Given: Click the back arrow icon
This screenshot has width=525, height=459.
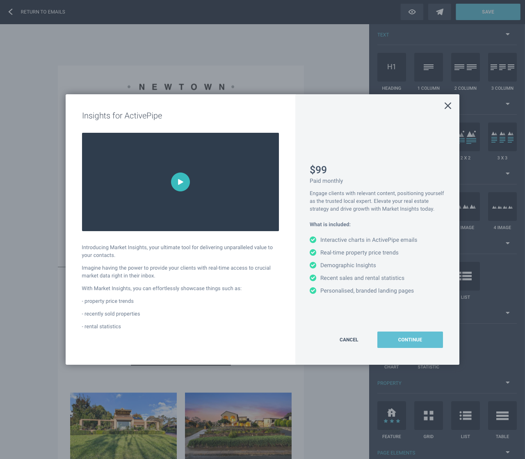Looking at the screenshot, I should [x=11, y=12].
